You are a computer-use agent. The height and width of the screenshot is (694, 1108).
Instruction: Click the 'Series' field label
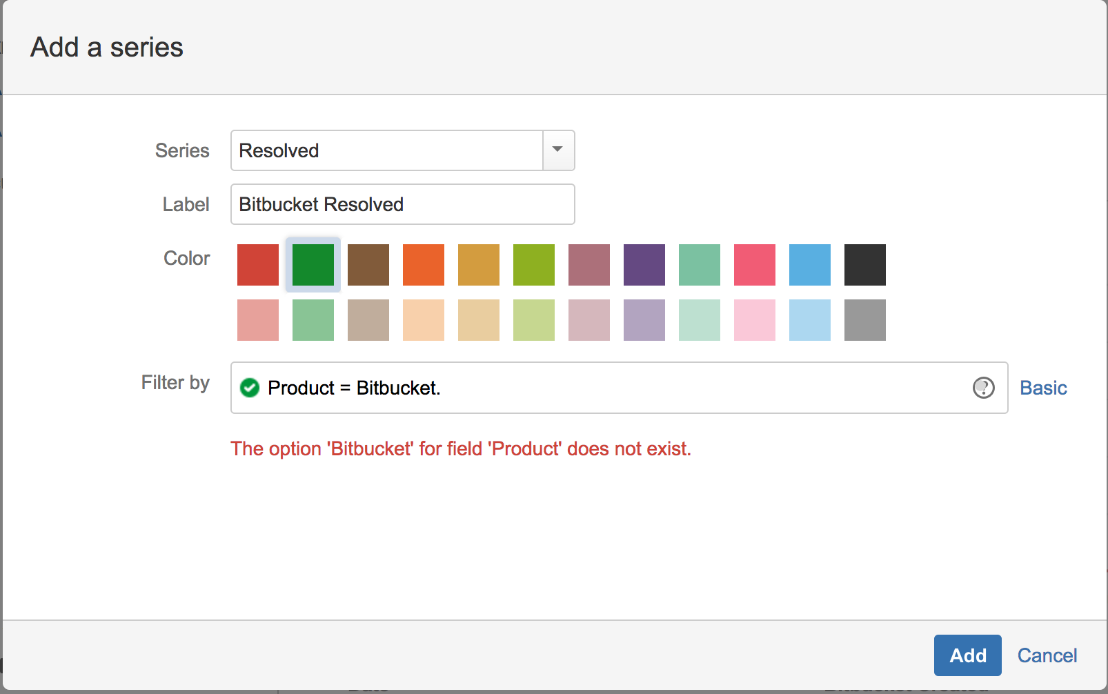[x=182, y=150]
